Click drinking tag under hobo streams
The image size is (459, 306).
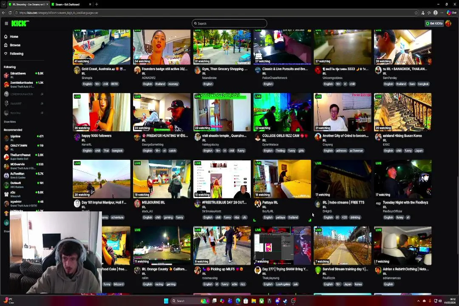click(355, 218)
